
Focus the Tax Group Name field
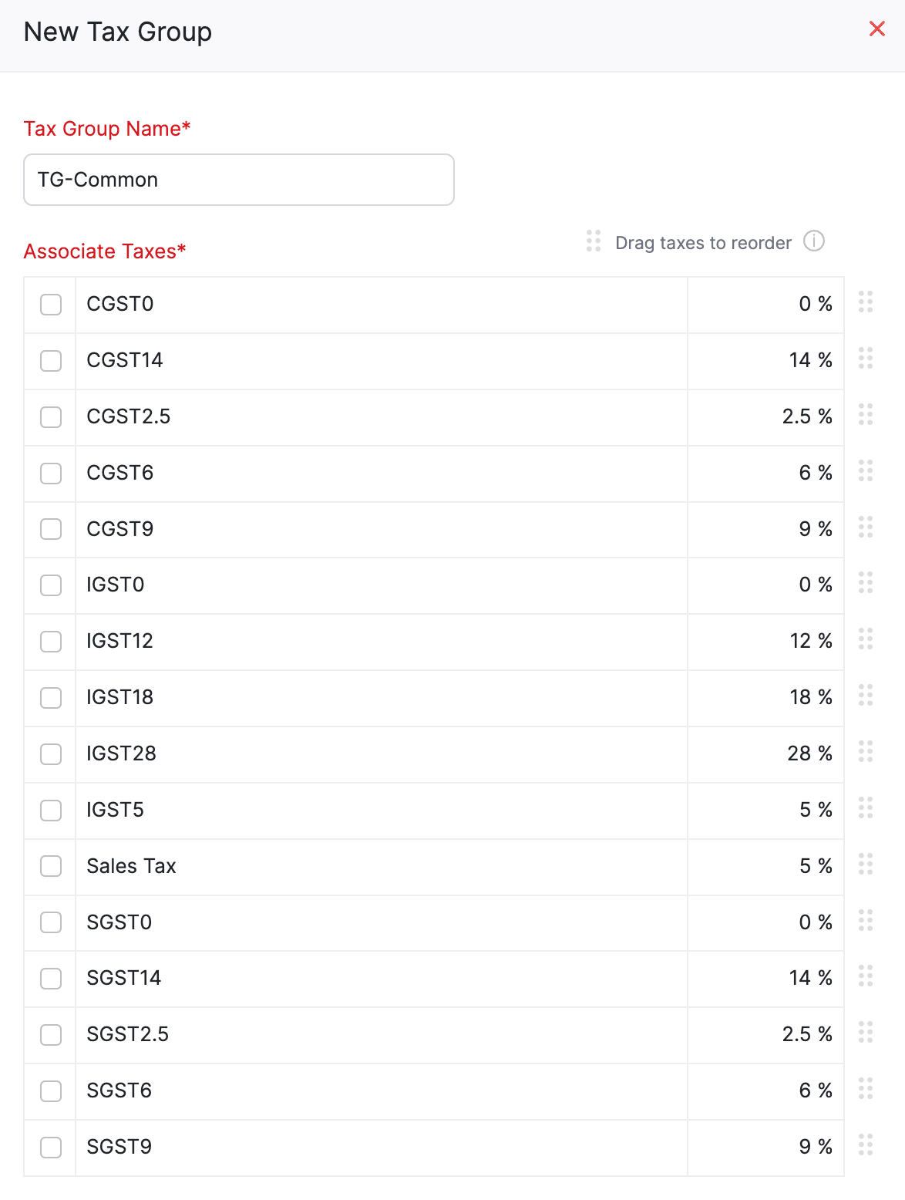pyautogui.click(x=239, y=180)
